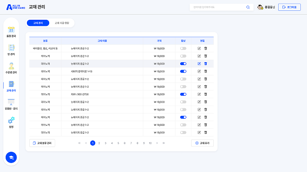Click the search magnifier icon

(248, 7)
